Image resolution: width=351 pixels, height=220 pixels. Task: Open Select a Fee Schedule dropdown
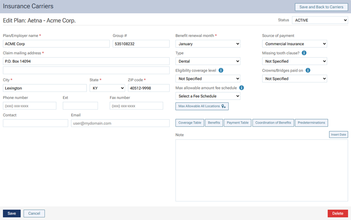coord(208,96)
